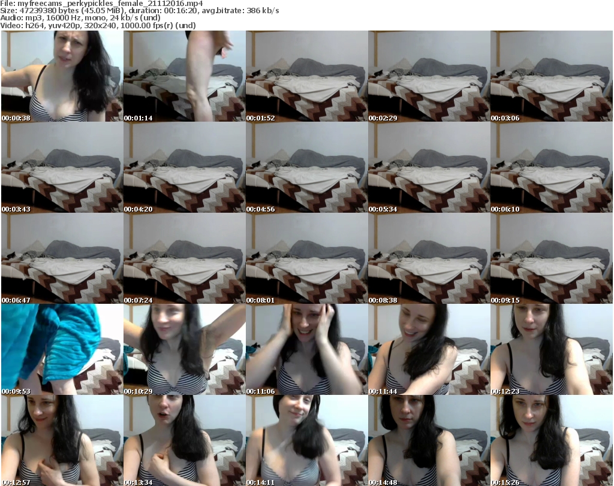614x486 pixels.
Task: Select the thumbnail timestamped 00:10:29
Action: tap(185, 349)
